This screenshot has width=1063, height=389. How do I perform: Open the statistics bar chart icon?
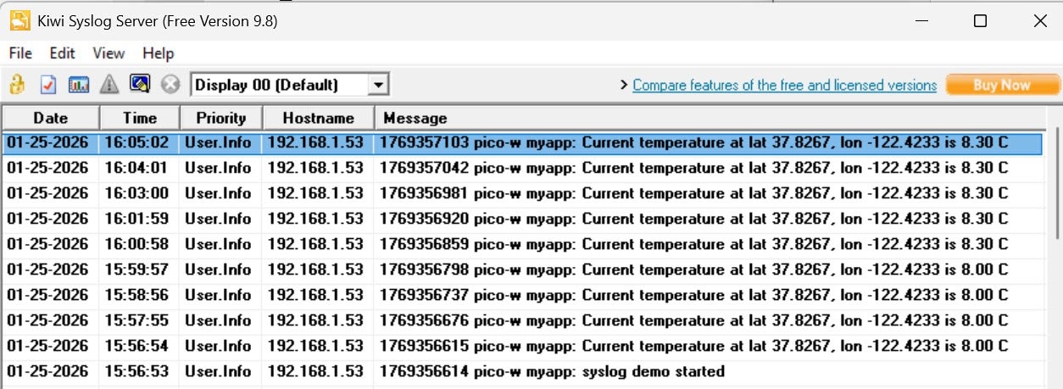pyautogui.click(x=79, y=85)
